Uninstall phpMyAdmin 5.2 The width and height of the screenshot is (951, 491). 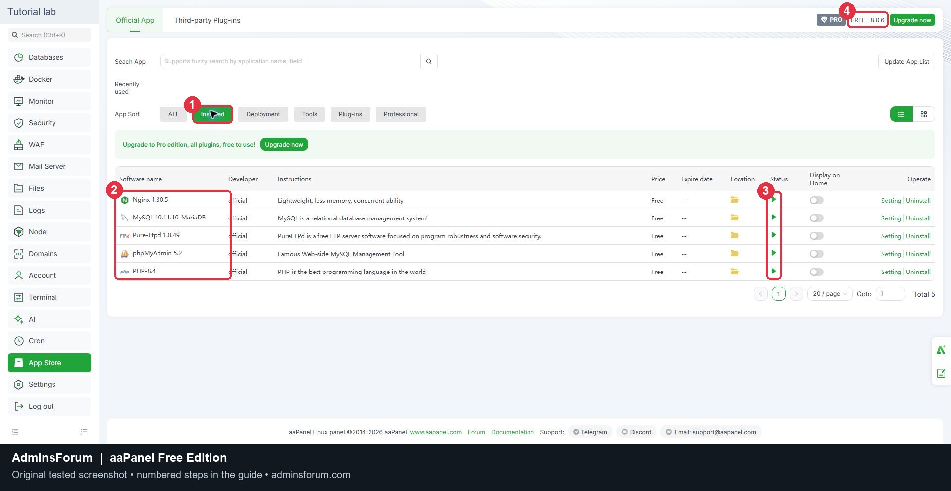coord(918,254)
